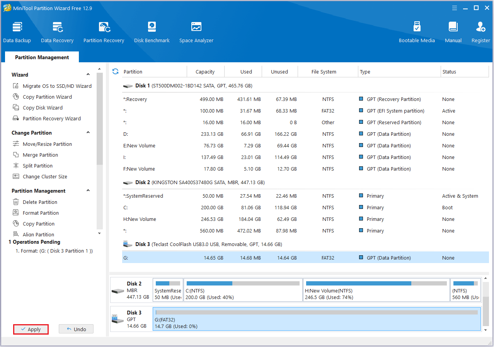Select the Reserved Partition 16.00 MB row
The width and height of the screenshot is (494, 347).
tap(305, 122)
